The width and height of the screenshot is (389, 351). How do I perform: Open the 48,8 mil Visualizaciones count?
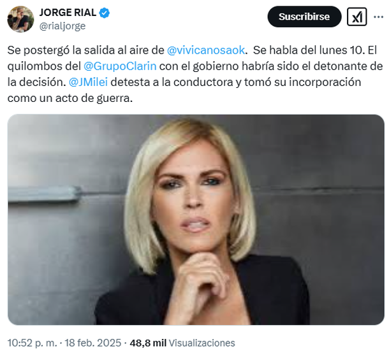182,343
